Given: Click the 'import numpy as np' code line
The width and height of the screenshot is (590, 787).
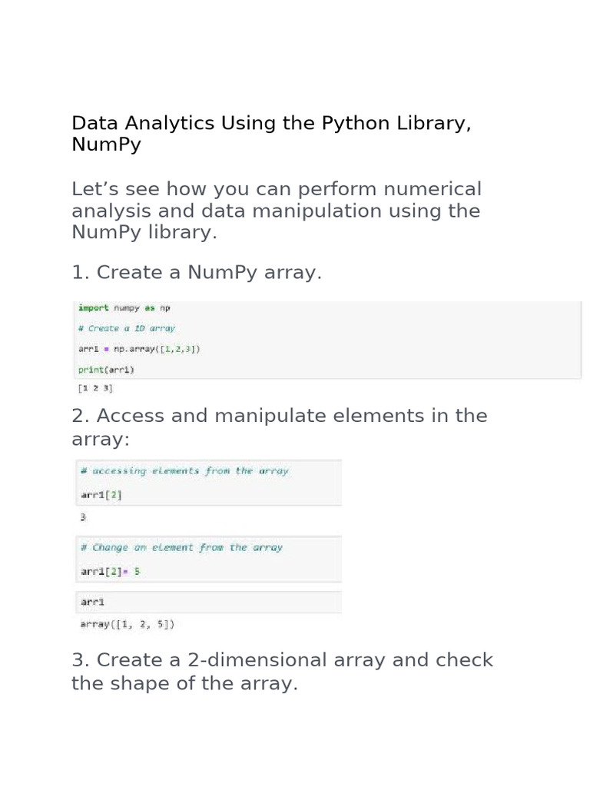Looking at the screenshot, I should 124,307.
